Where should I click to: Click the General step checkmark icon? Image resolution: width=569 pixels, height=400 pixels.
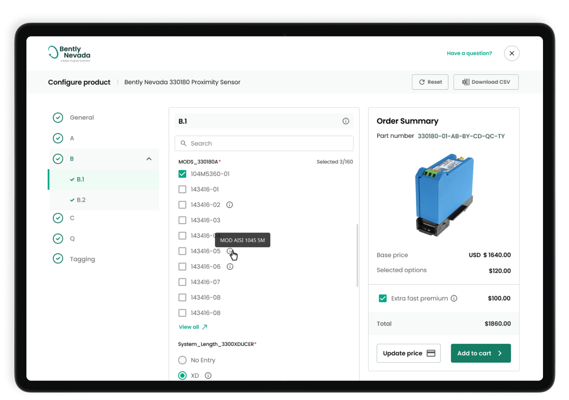point(58,117)
